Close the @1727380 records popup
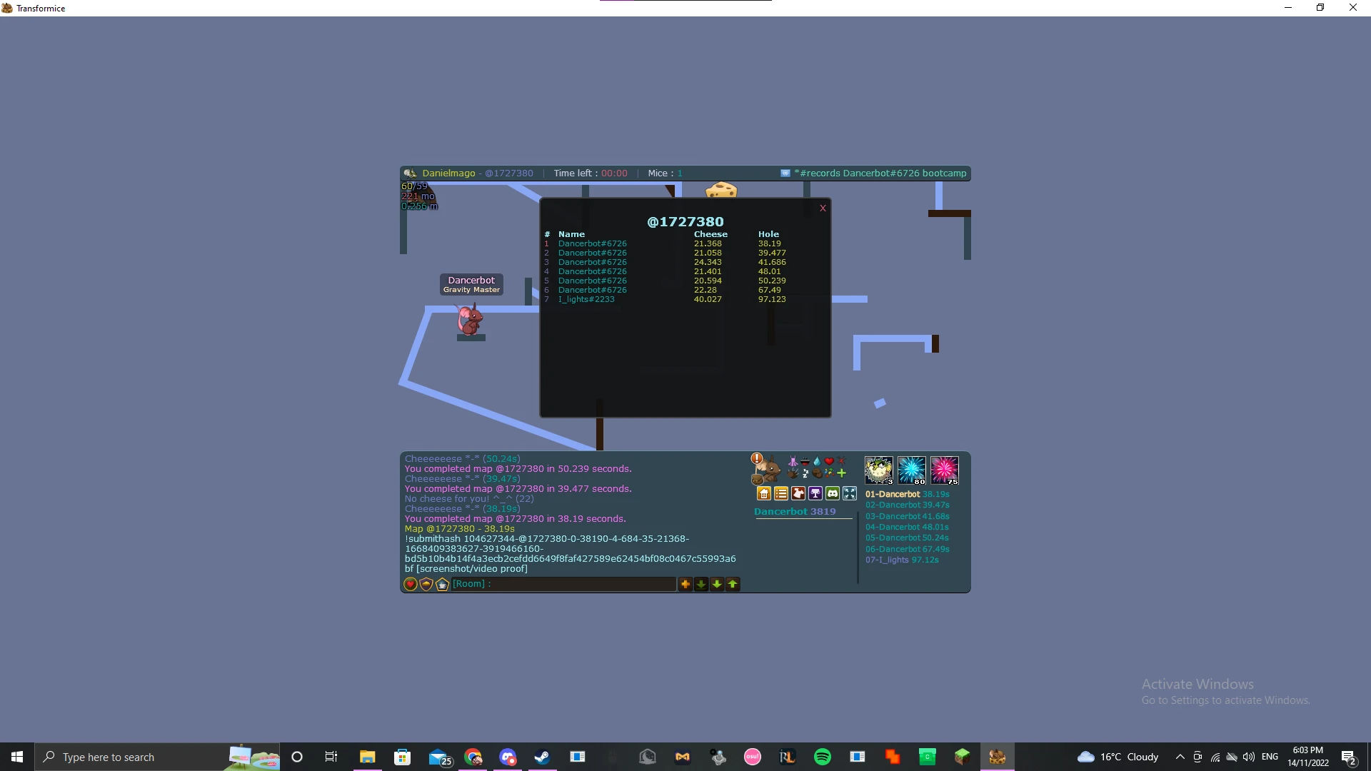This screenshot has height=771, width=1371. point(823,208)
